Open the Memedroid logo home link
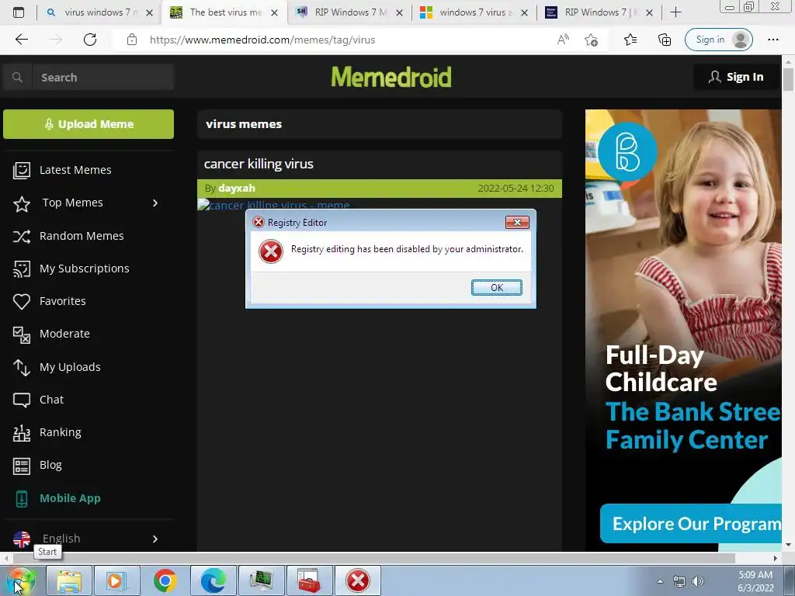Image resolution: width=795 pixels, height=596 pixels. (391, 77)
